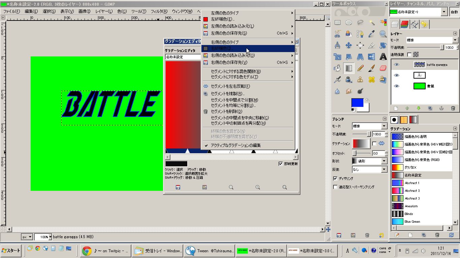Open the foreground blue color swatch
This screenshot has width=460, height=258.
point(357,103)
